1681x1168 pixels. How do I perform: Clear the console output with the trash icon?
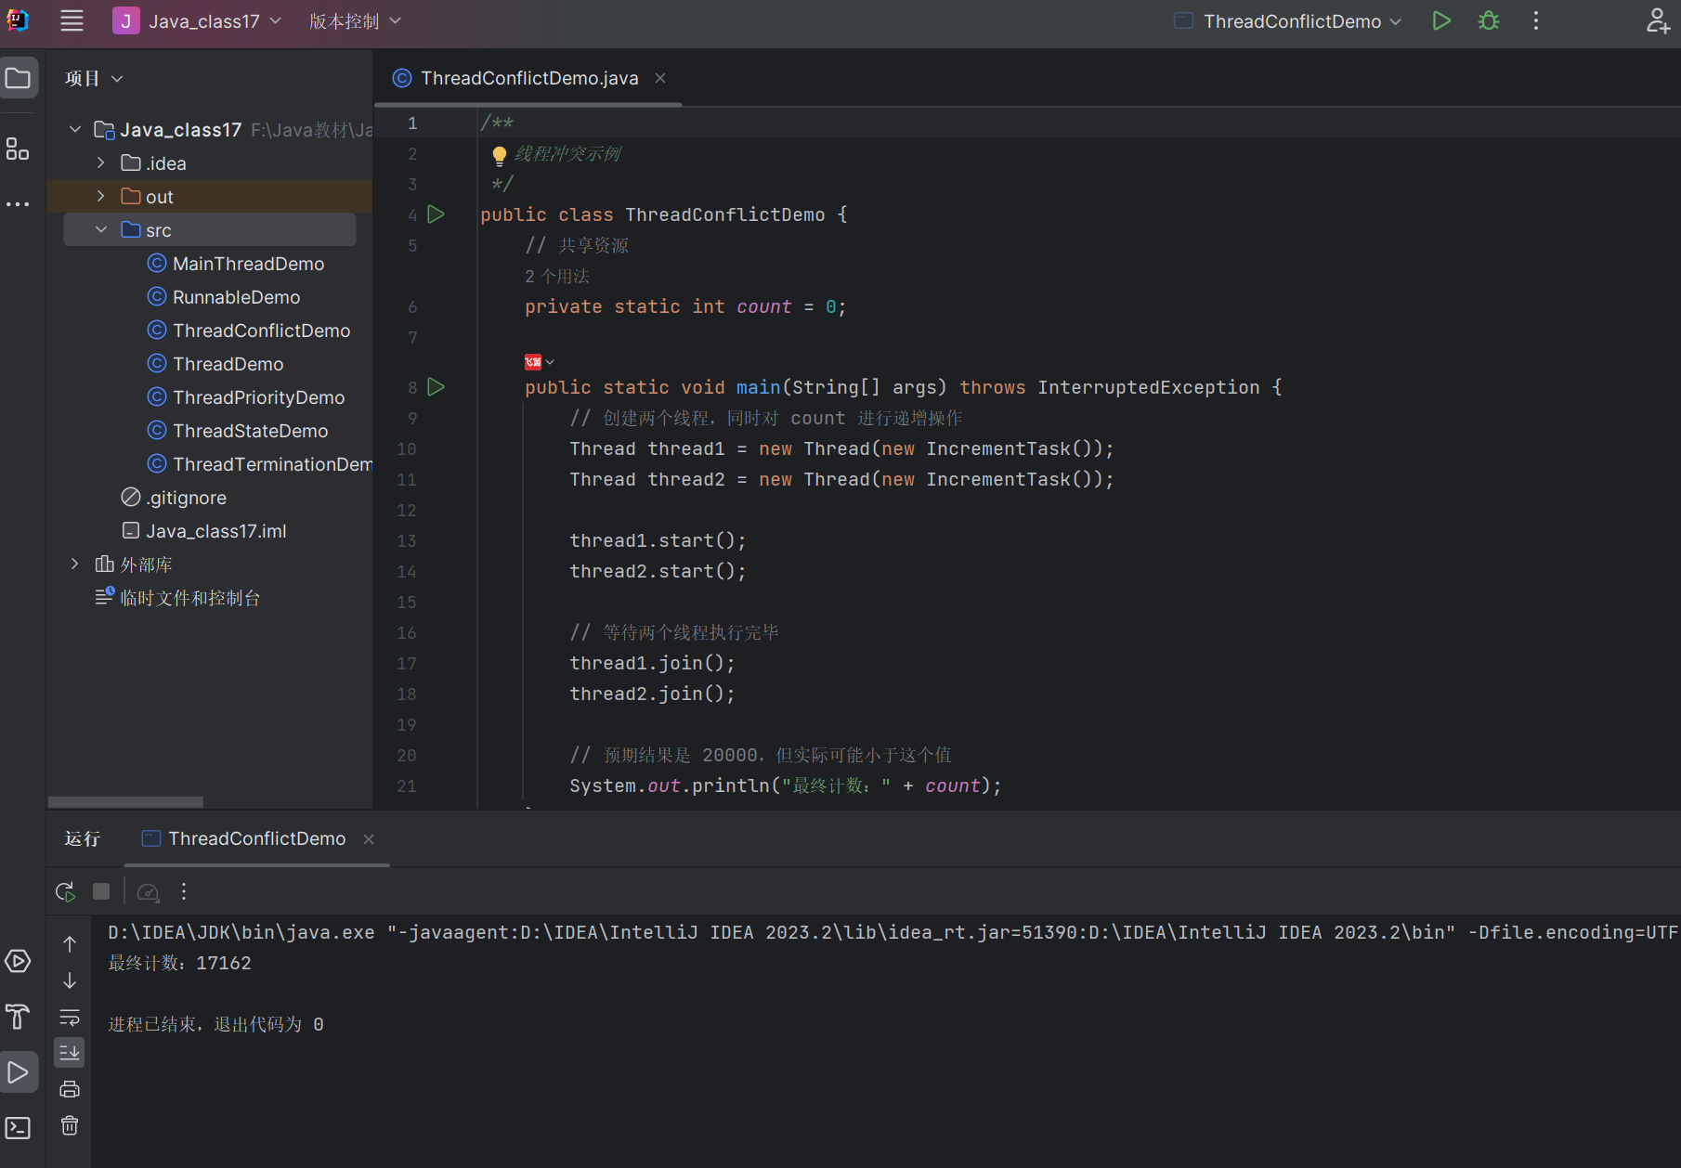click(x=70, y=1126)
